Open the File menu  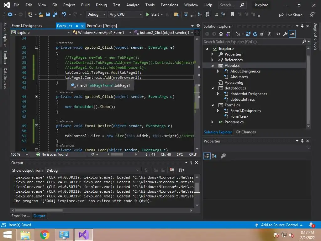click(x=17, y=5)
